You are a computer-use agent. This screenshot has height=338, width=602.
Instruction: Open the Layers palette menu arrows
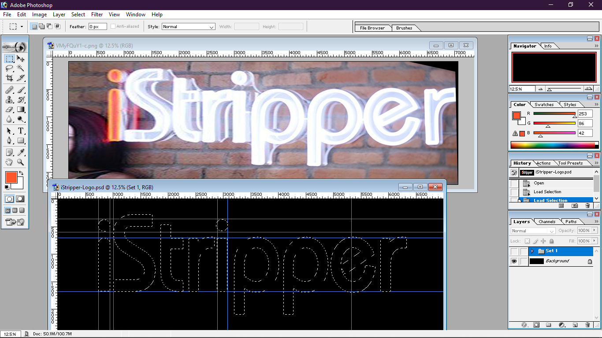click(597, 222)
